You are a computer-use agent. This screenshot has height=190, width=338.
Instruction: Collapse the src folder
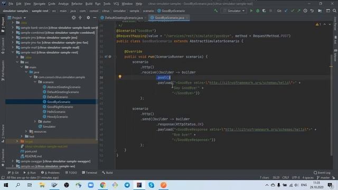[17, 62]
